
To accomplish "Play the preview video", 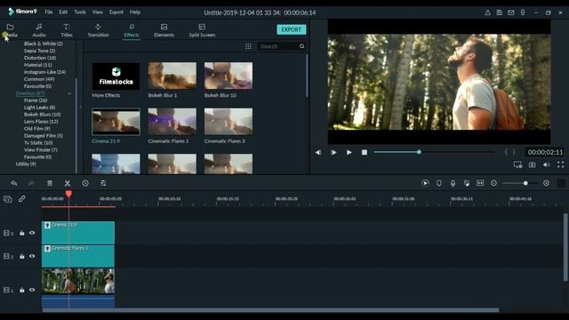I will pos(349,152).
